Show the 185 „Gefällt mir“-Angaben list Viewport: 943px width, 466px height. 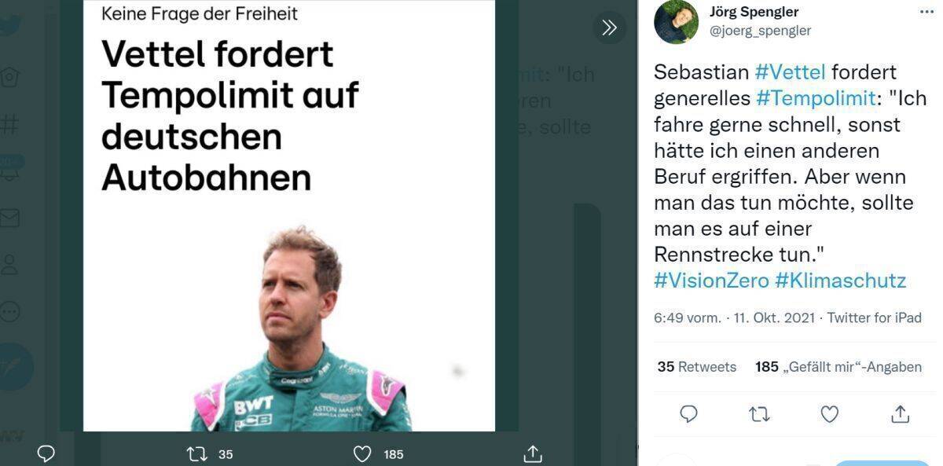[838, 367]
